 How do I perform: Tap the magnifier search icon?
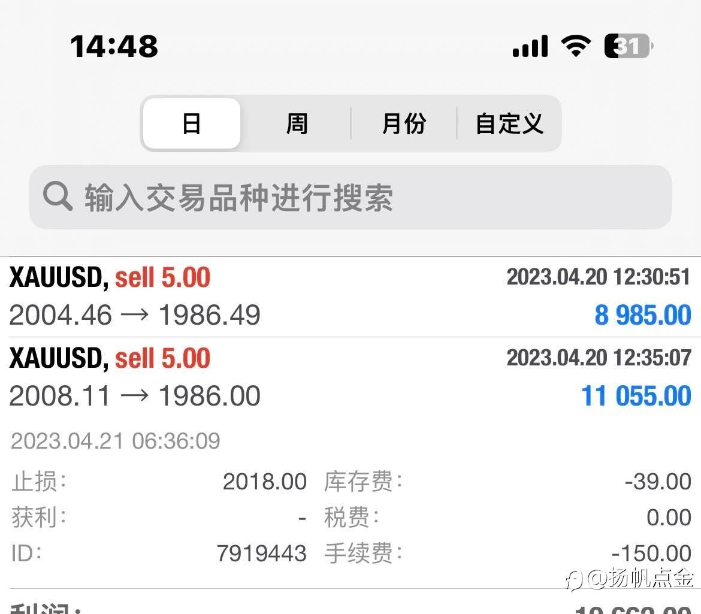click(58, 196)
